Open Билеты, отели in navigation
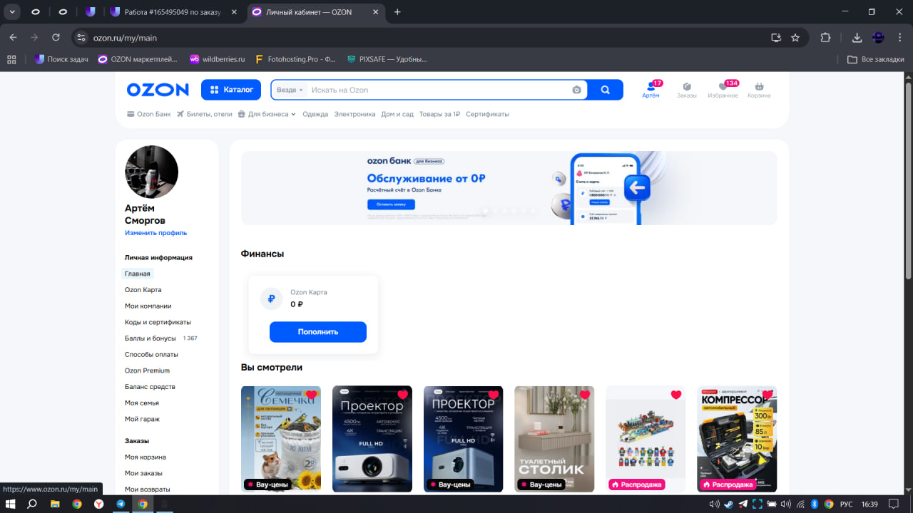Screen dimensions: 913x513 (x=205, y=114)
